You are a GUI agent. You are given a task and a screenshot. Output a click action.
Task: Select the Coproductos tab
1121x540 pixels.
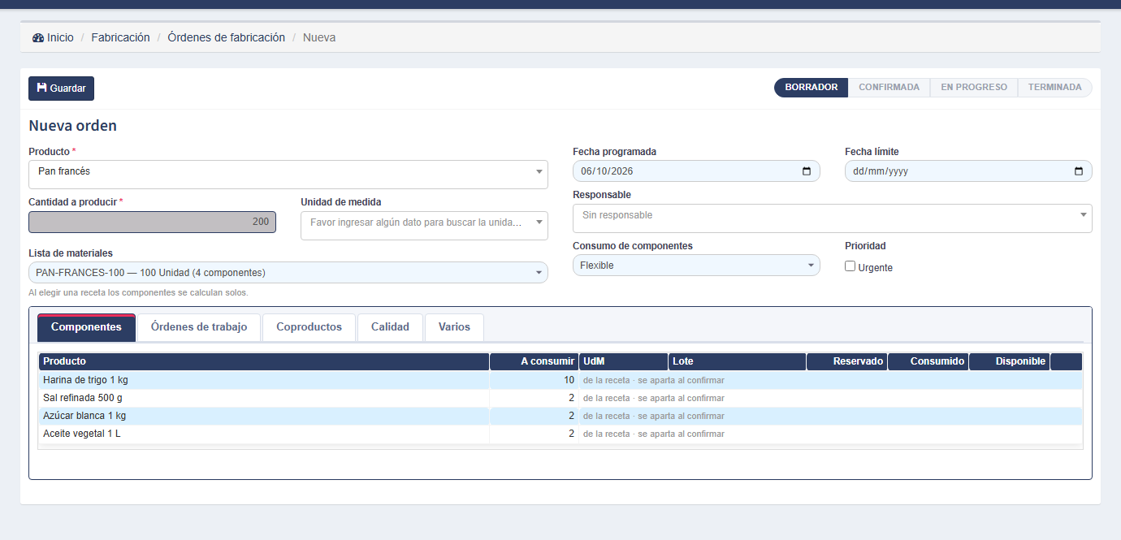[x=309, y=327]
